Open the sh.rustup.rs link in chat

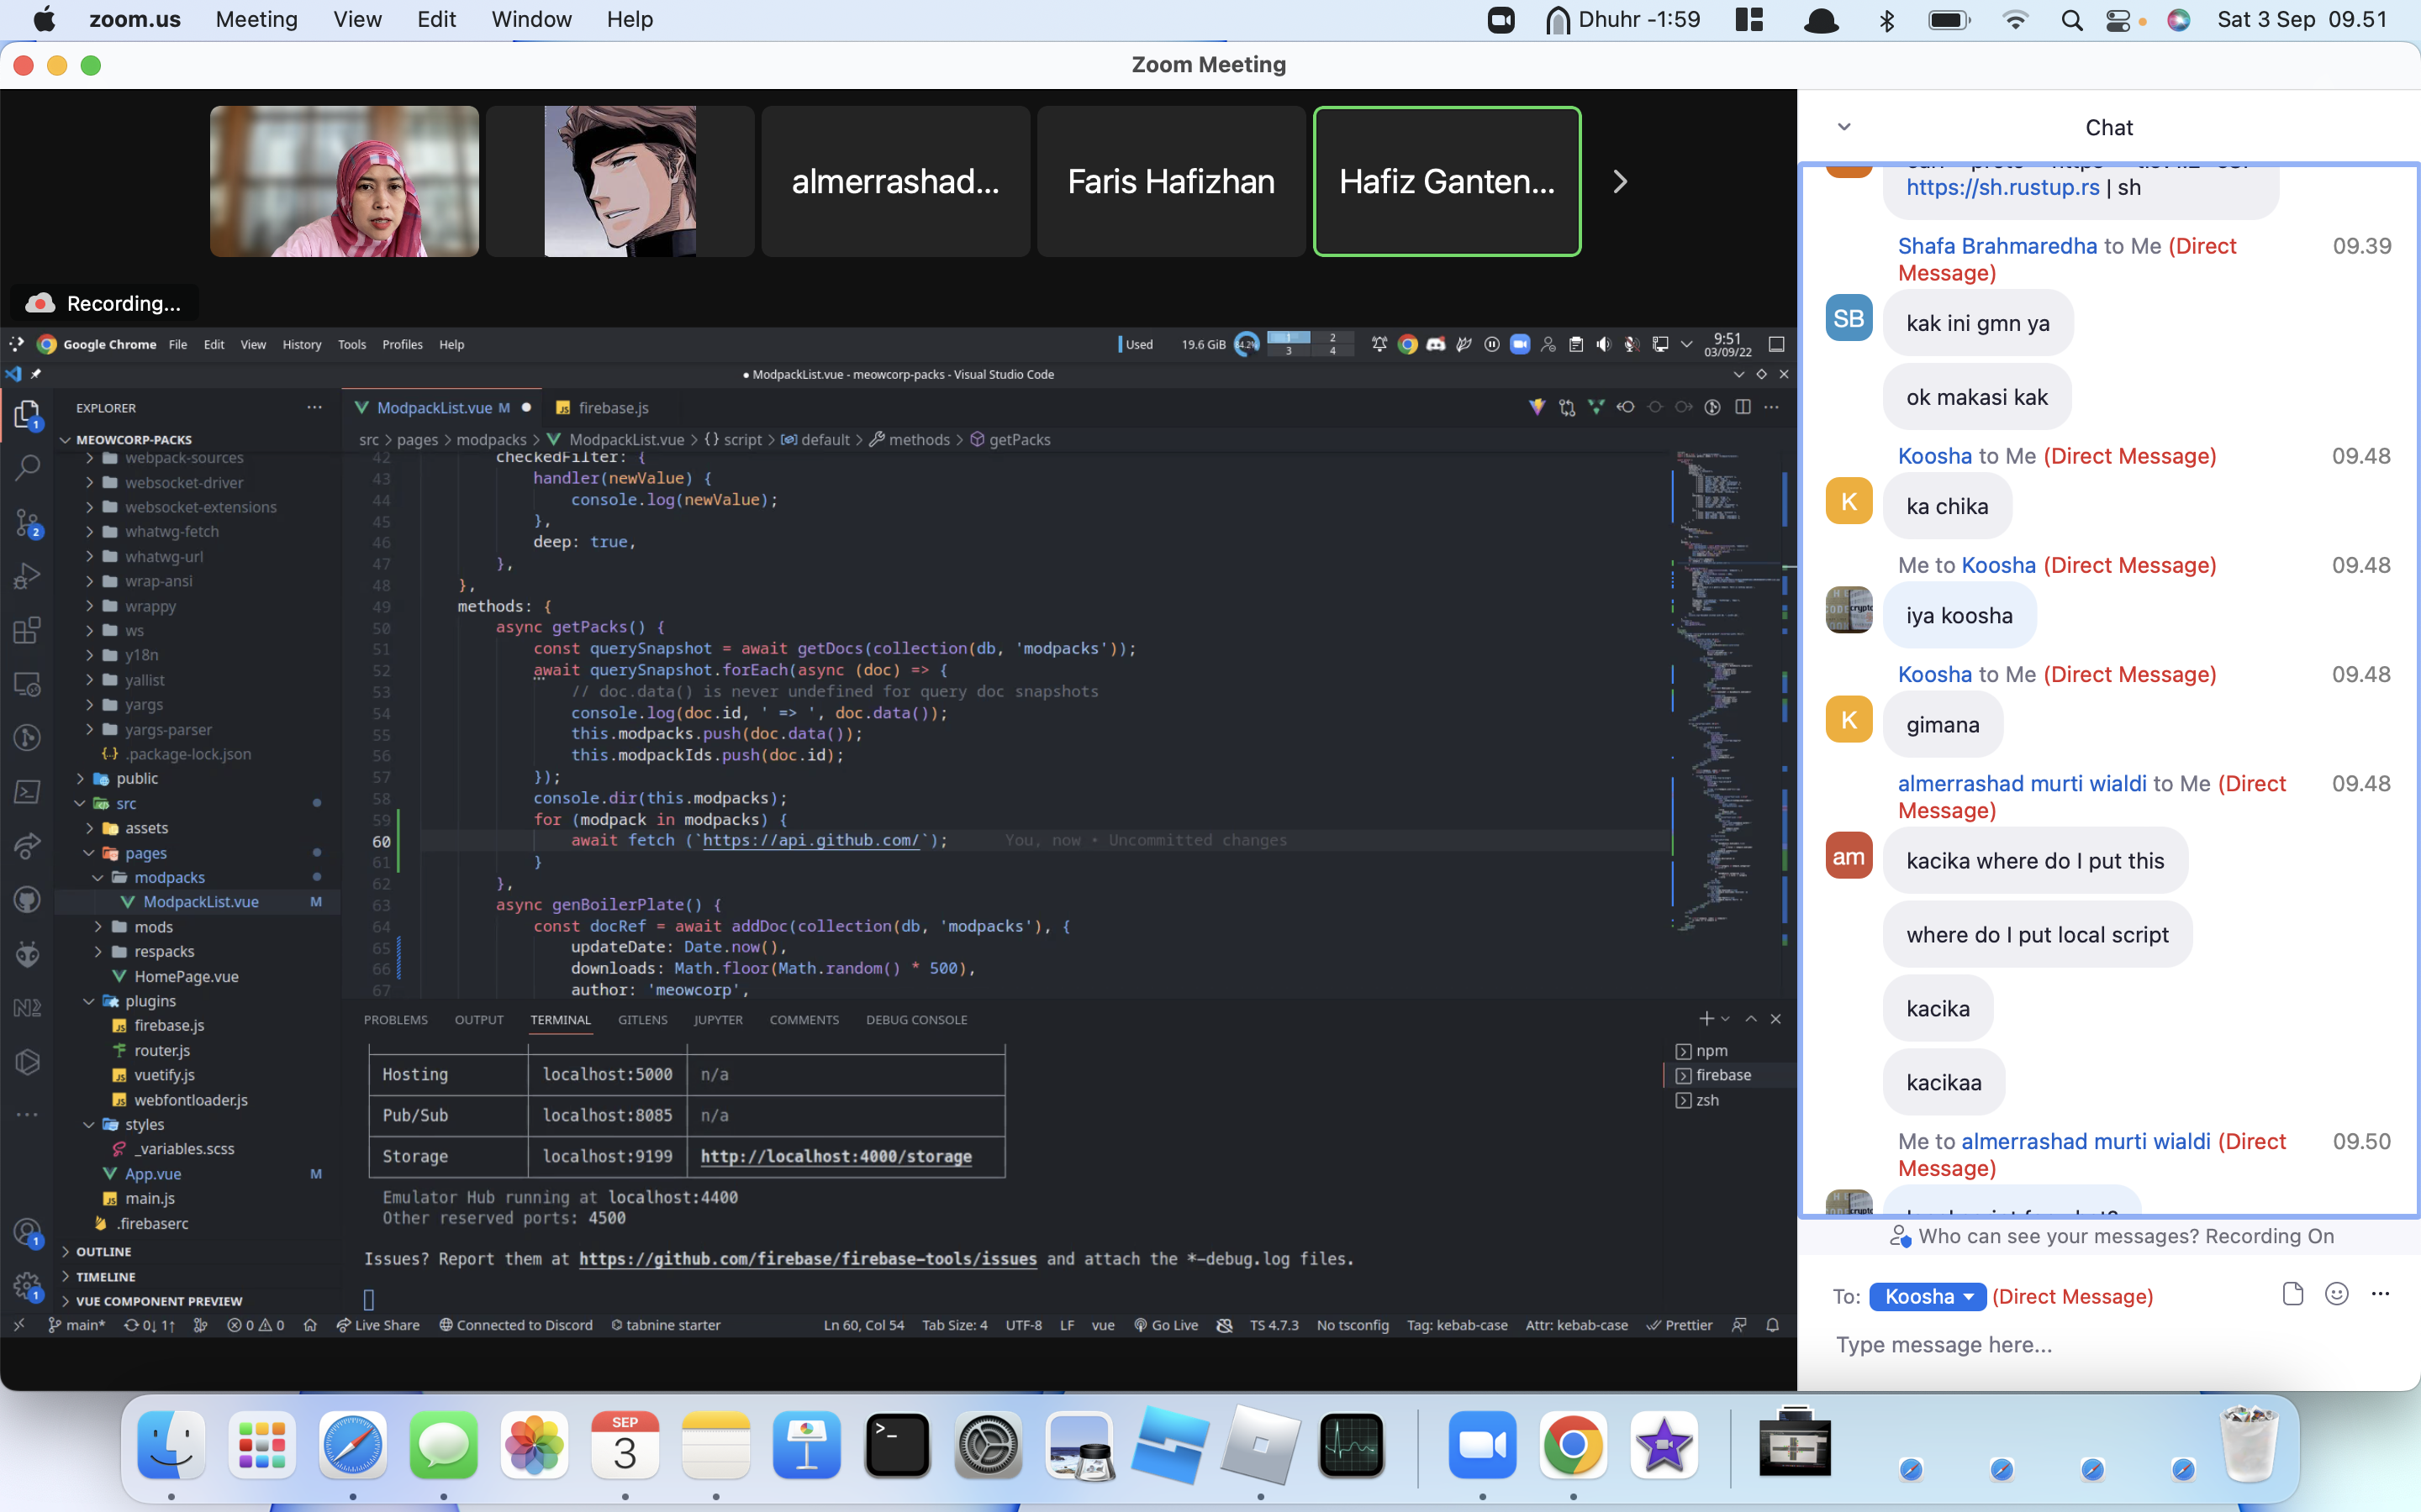tap(2003, 188)
